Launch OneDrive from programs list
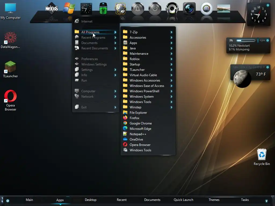This screenshot has height=206, width=275. click(x=148, y=139)
